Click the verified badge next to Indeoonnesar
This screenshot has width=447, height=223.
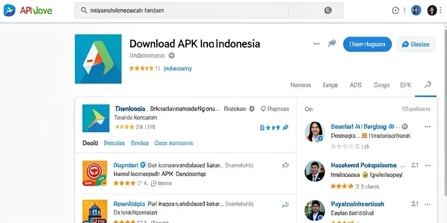171,55
